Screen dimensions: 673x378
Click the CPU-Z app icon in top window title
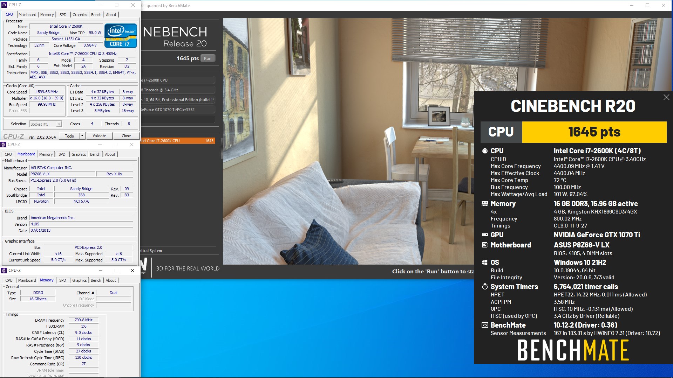point(4,5)
